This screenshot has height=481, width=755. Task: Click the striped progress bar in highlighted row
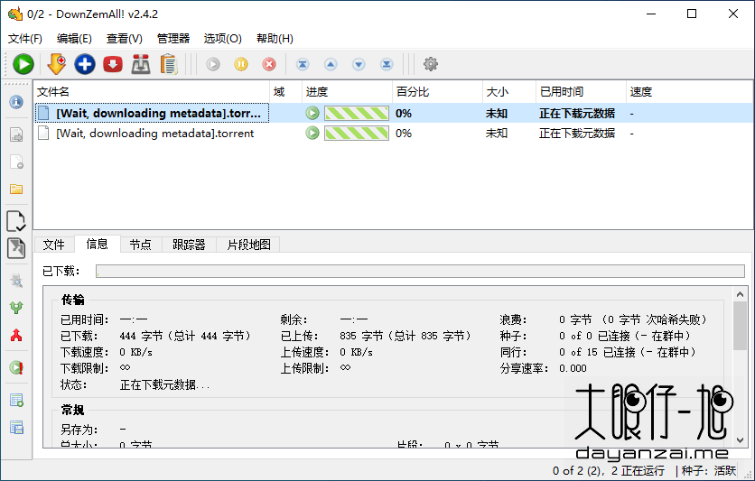coord(357,113)
